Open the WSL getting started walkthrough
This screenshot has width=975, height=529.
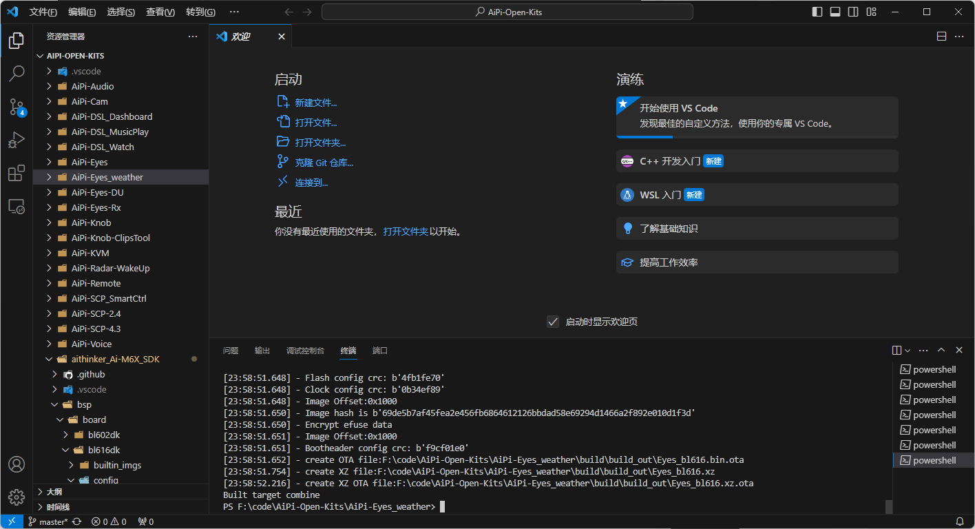coord(757,195)
